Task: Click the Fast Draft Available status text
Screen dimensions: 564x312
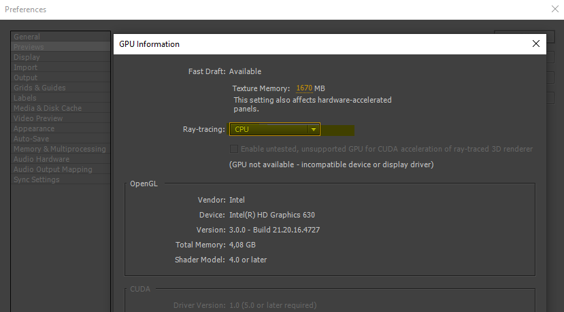Action: coord(245,71)
